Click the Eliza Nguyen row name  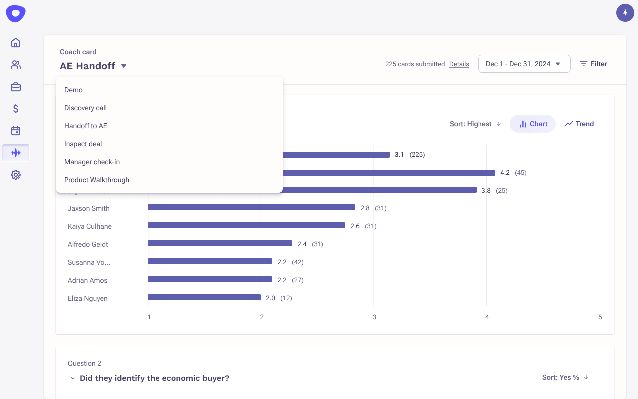pos(88,298)
